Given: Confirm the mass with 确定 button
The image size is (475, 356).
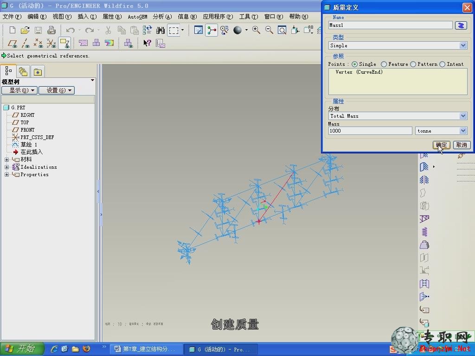Looking at the screenshot, I should click(x=442, y=145).
